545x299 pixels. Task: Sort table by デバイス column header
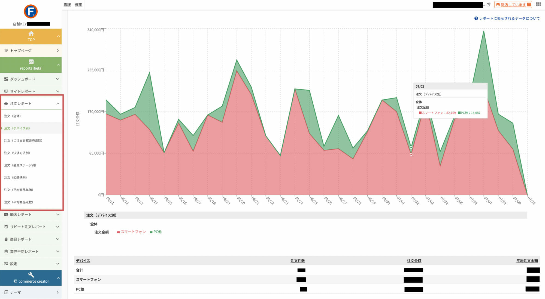point(83,261)
